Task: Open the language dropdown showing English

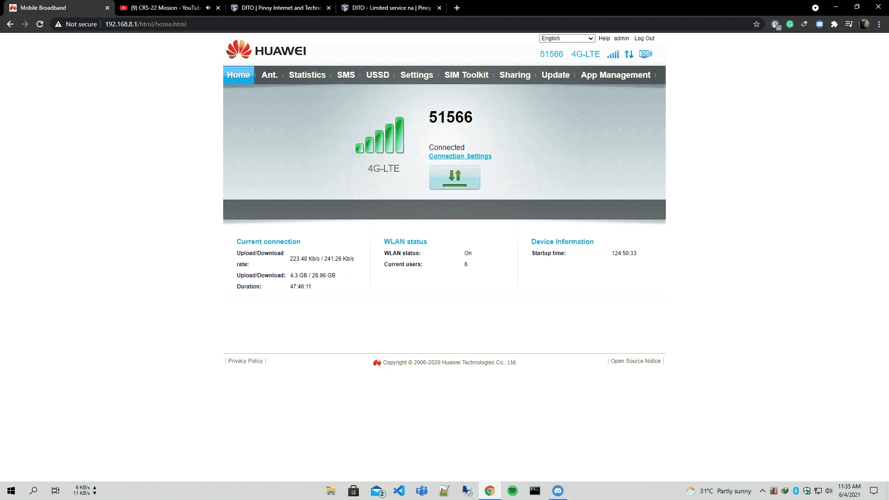Action: coord(567,38)
